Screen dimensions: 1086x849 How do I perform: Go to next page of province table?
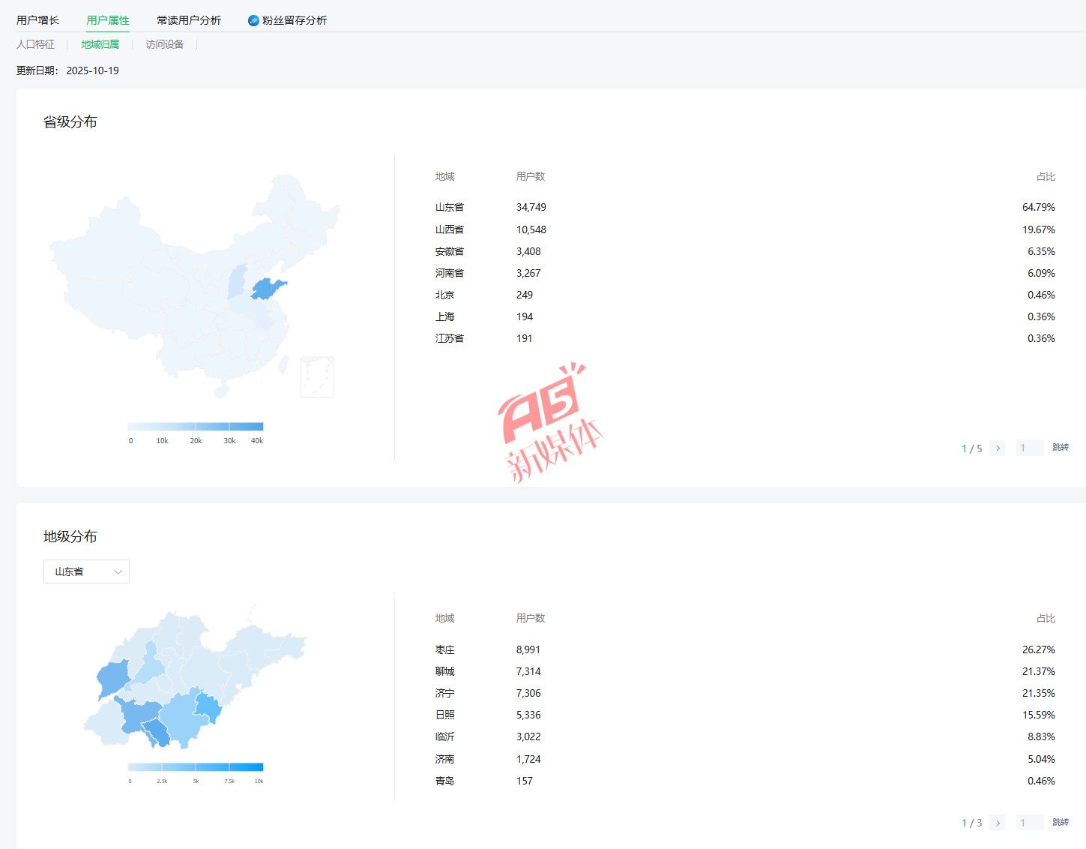997,448
